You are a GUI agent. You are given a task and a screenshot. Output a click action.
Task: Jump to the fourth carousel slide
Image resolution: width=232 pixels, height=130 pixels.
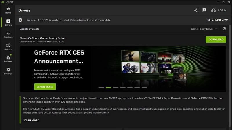point(123,88)
